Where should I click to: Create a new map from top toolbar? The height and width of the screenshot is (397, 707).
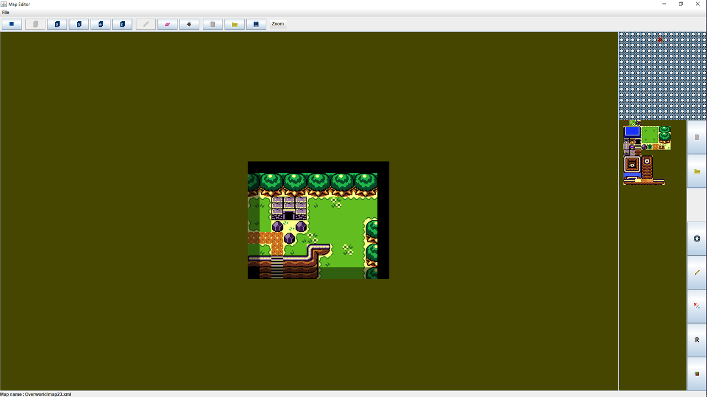point(213,24)
